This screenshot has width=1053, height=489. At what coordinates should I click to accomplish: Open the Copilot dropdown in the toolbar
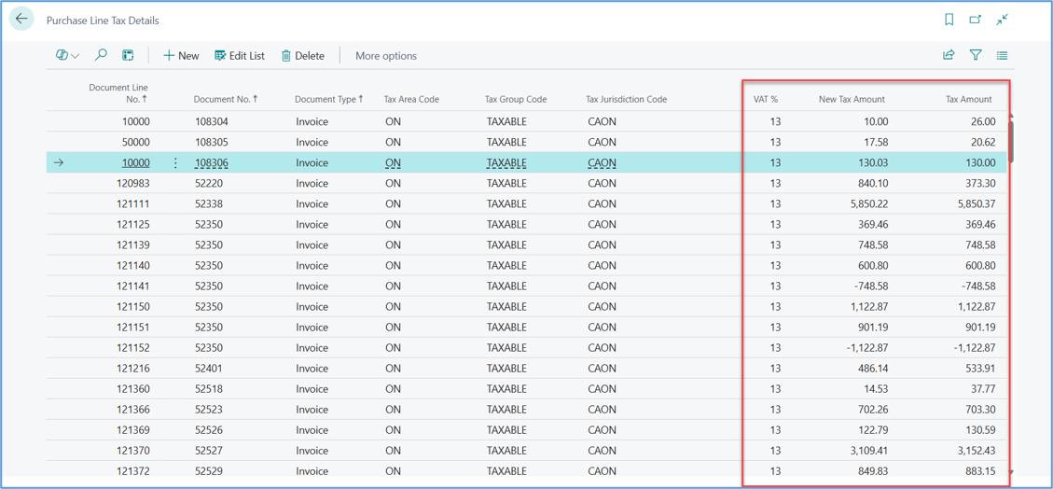pos(67,56)
